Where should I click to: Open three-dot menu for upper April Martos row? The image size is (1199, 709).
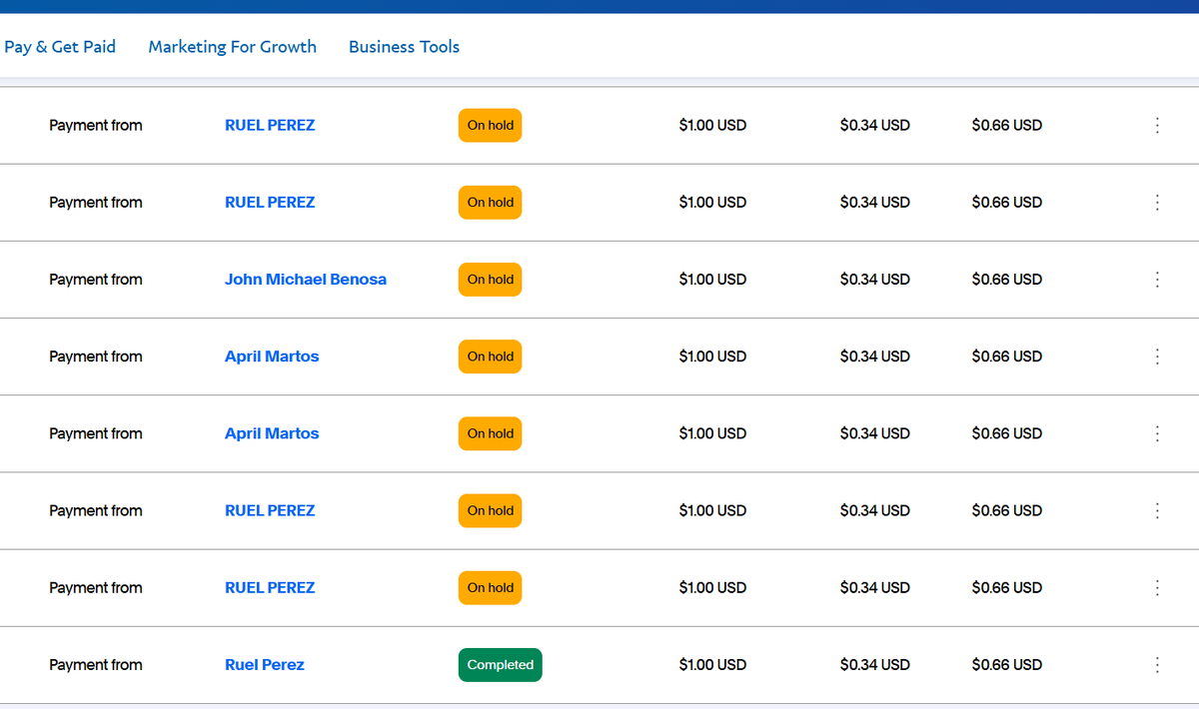click(x=1157, y=356)
